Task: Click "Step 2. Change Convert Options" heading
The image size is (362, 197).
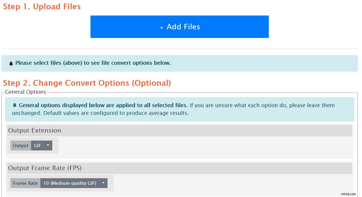Action: 87,83
